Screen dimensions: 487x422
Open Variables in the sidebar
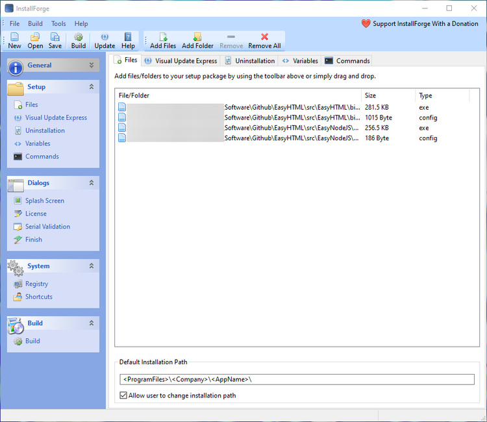pos(38,143)
